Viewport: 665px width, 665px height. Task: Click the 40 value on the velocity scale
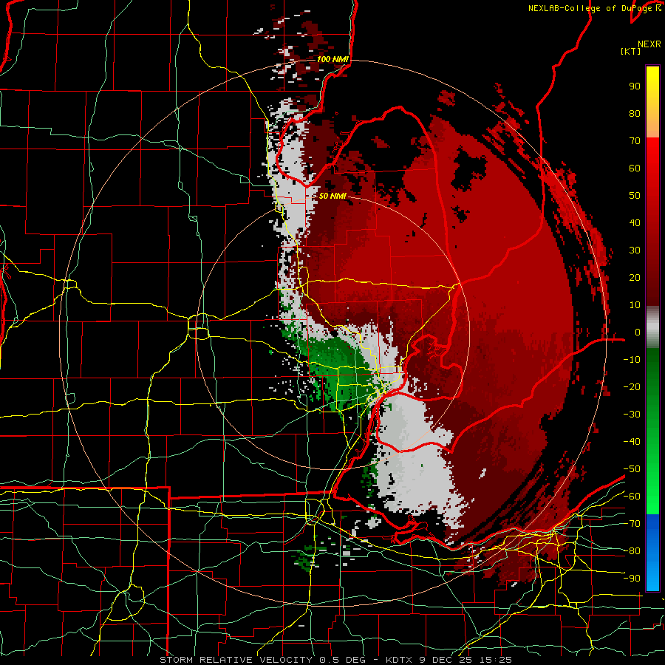click(x=635, y=222)
